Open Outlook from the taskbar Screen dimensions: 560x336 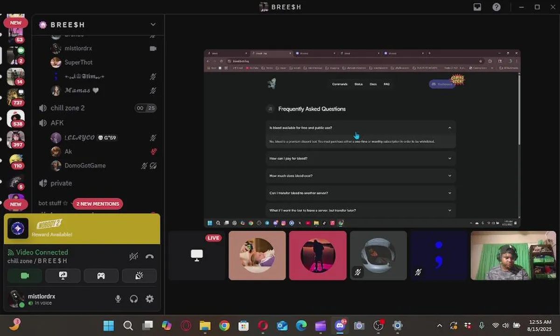[x=282, y=325]
